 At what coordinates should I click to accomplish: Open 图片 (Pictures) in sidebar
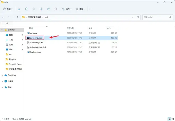point(11,49)
